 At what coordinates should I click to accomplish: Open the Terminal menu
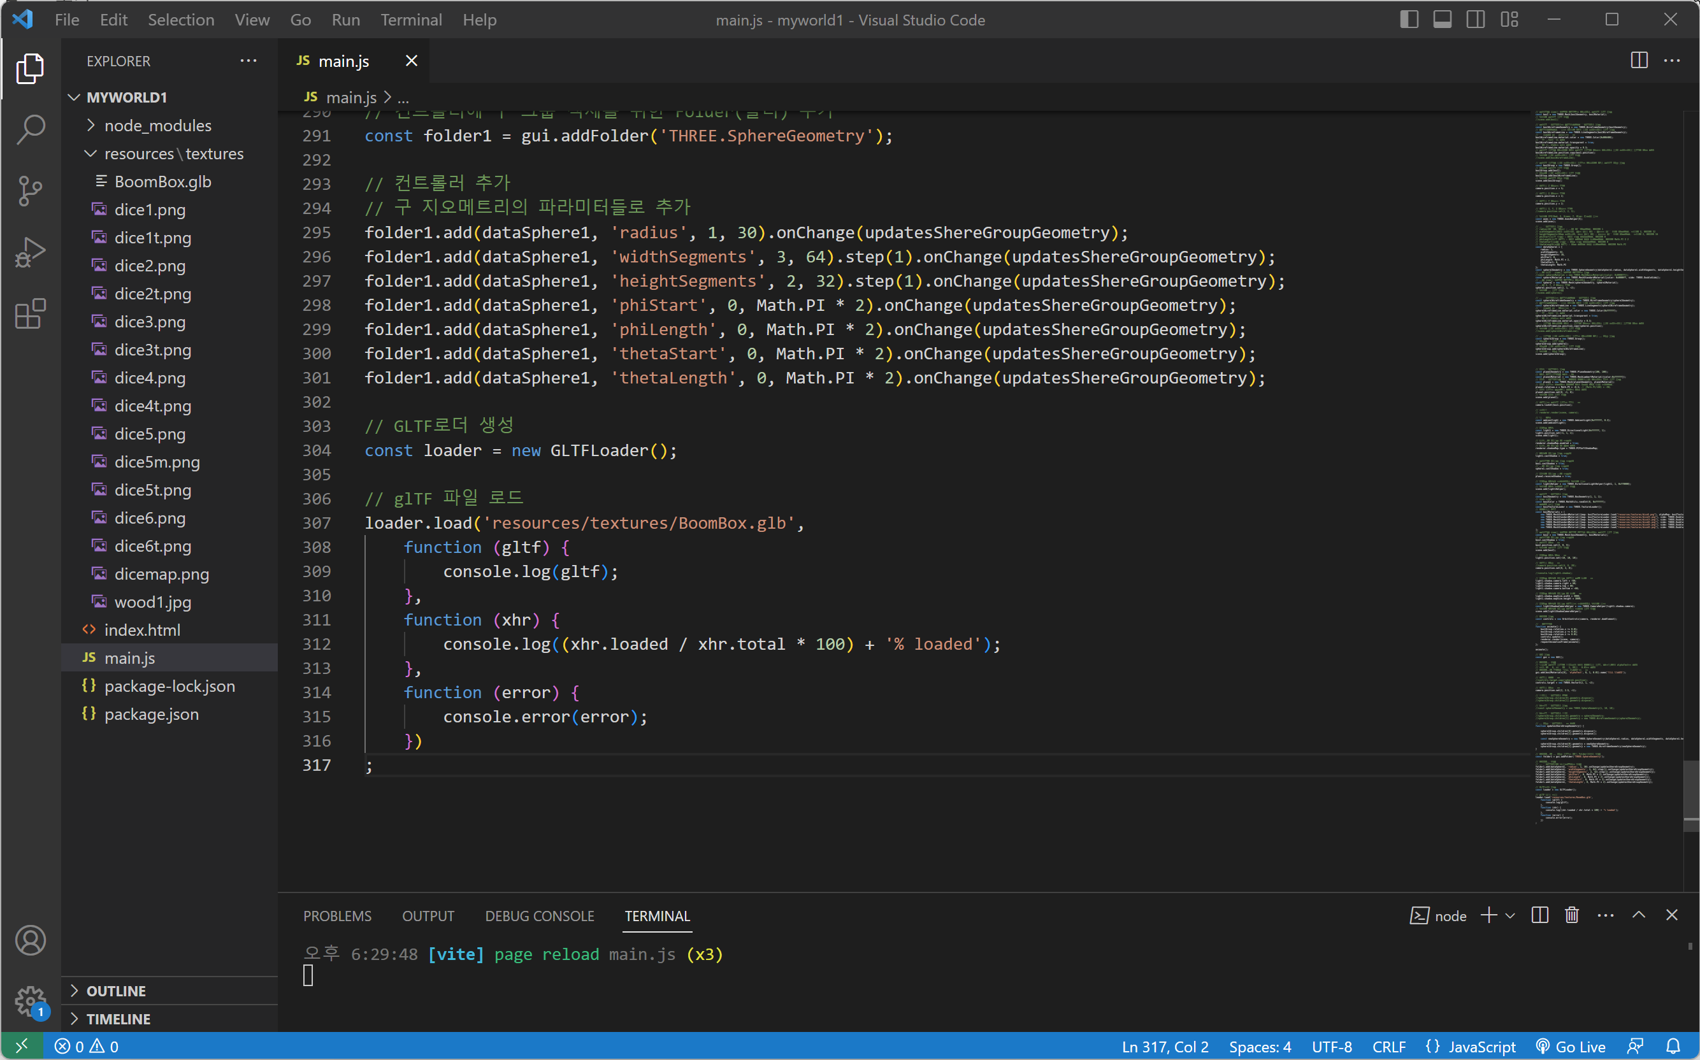(x=411, y=20)
